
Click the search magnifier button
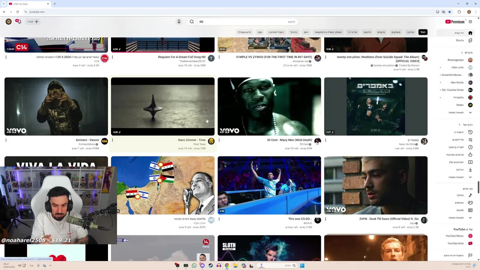192,22
